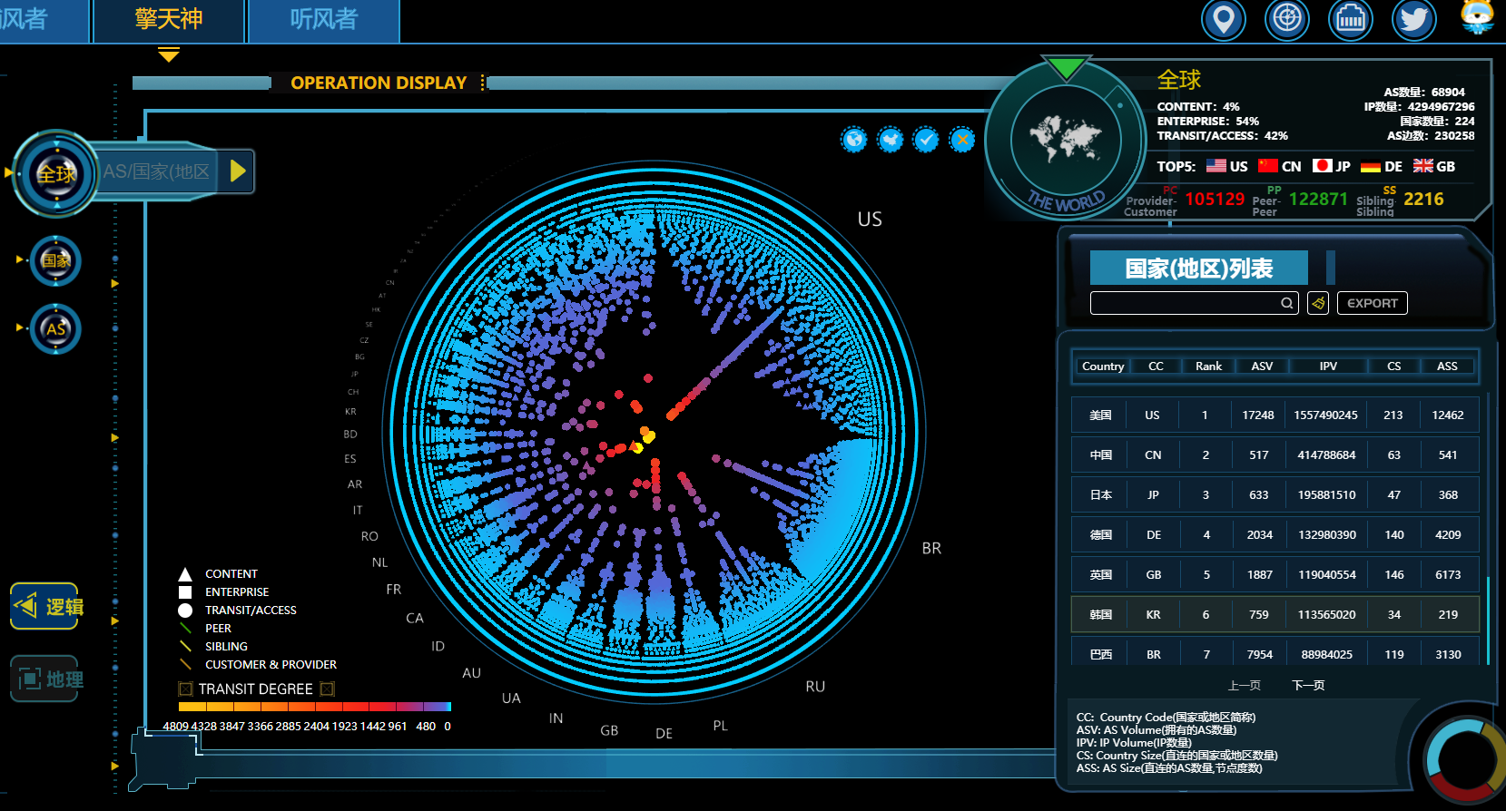Click the China map icon above graph
The width and height of the screenshot is (1506, 811).
click(x=891, y=140)
